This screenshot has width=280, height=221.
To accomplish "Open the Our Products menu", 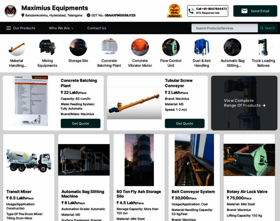I will tap(21, 28).
